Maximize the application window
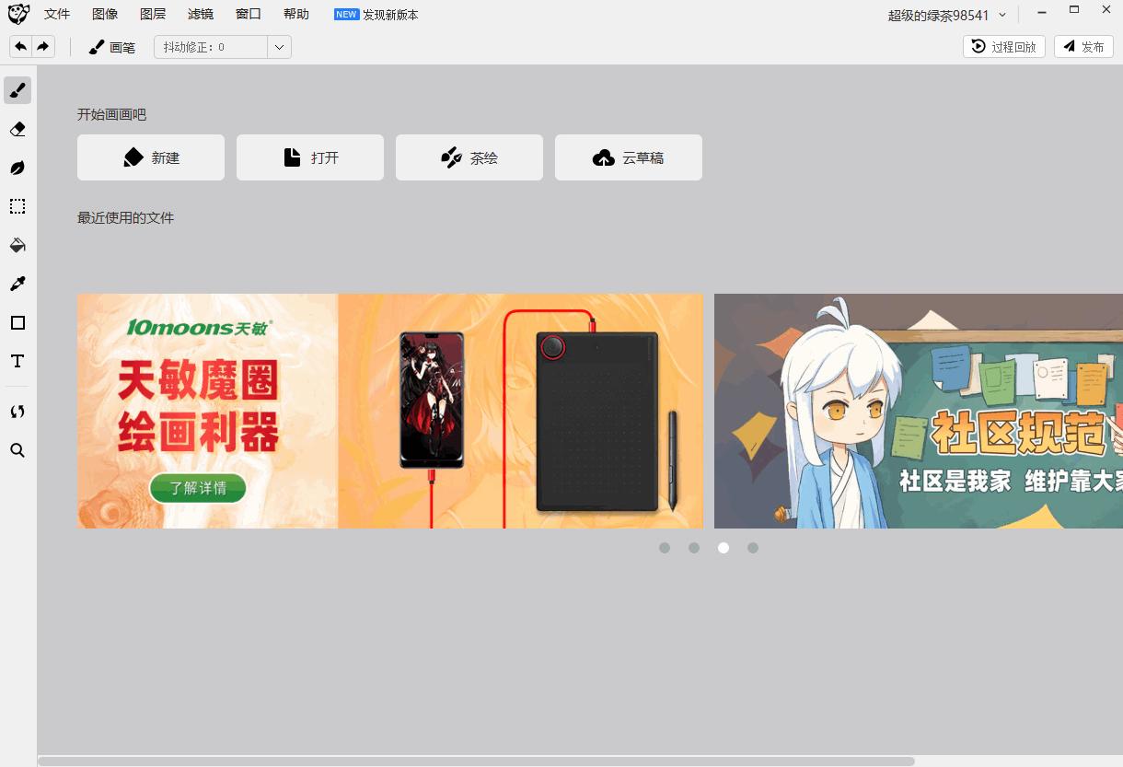Image resolution: width=1123 pixels, height=767 pixels. tap(1074, 10)
